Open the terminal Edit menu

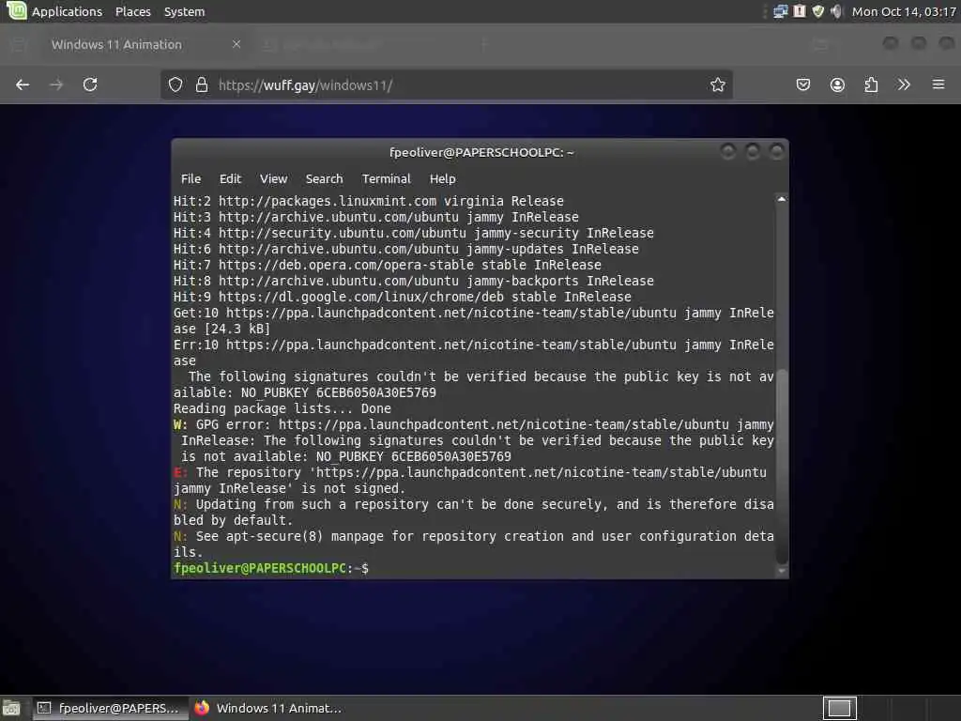coord(230,179)
